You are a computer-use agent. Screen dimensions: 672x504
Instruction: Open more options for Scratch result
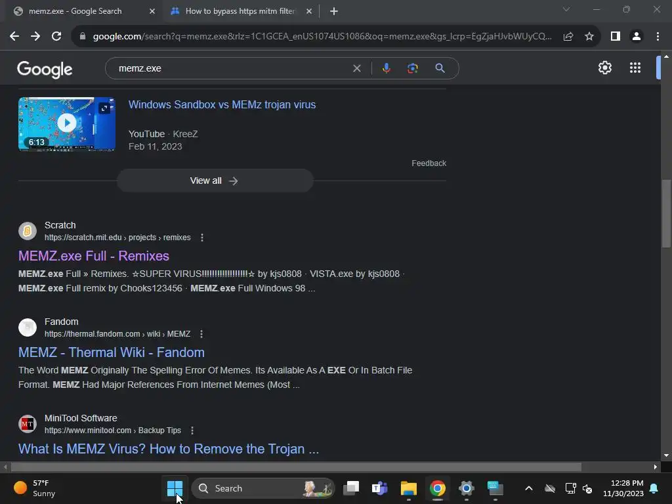(x=202, y=238)
